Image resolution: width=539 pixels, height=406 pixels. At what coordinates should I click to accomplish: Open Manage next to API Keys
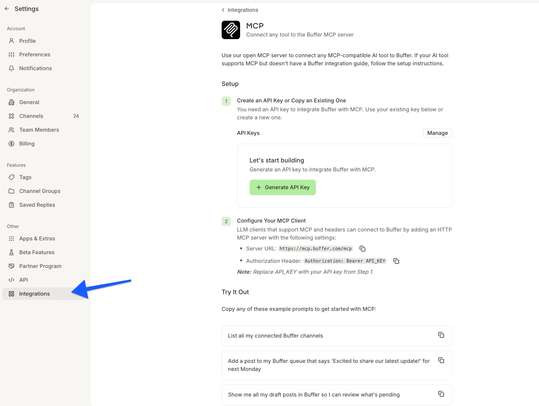tap(437, 133)
